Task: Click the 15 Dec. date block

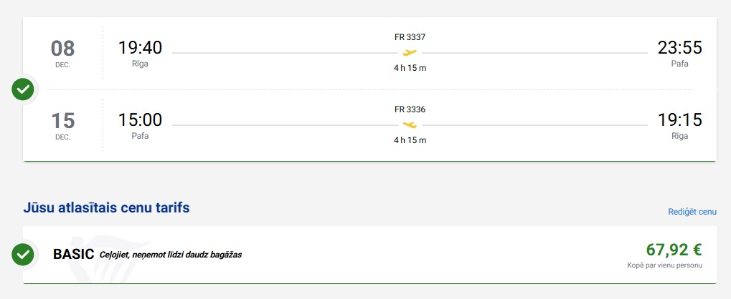Action: 62,124
